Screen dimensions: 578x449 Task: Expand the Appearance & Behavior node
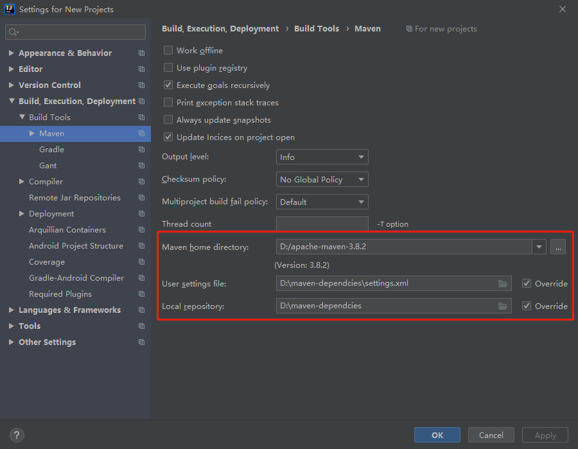pos(12,53)
